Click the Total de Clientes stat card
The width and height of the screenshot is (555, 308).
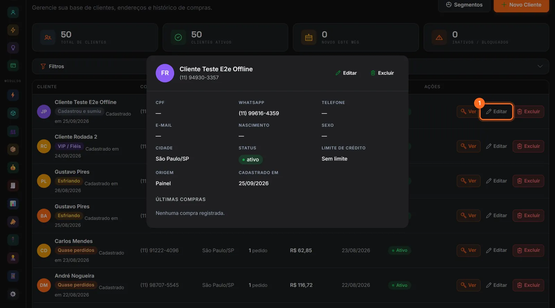coord(95,37)
